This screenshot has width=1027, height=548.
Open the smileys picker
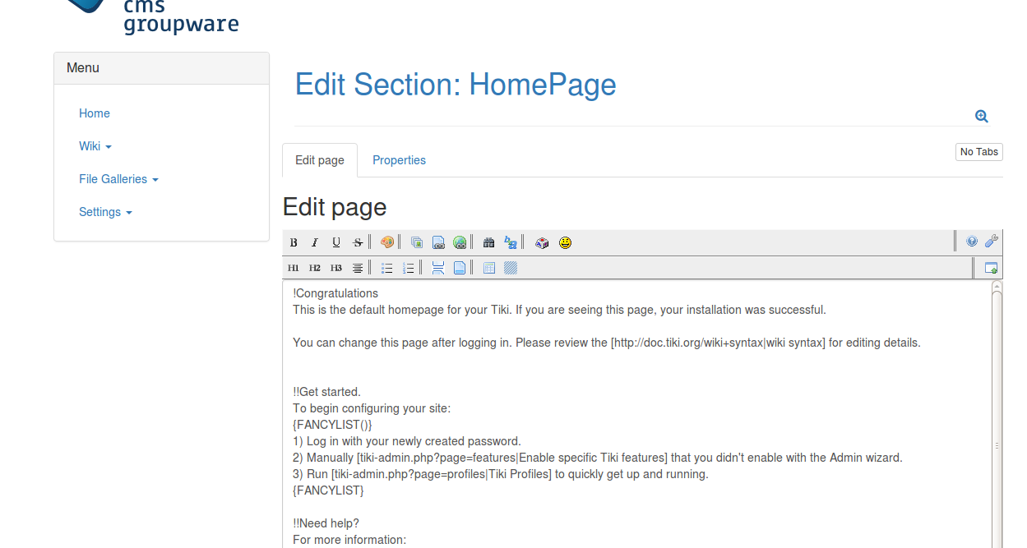(565, 242)
